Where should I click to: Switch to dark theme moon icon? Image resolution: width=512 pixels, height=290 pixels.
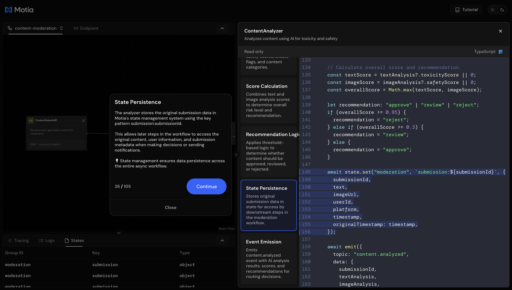(502, 10)
